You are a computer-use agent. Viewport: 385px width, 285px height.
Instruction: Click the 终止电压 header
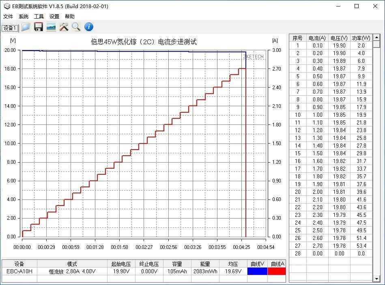pyautogui.click(x=149, y=264)
